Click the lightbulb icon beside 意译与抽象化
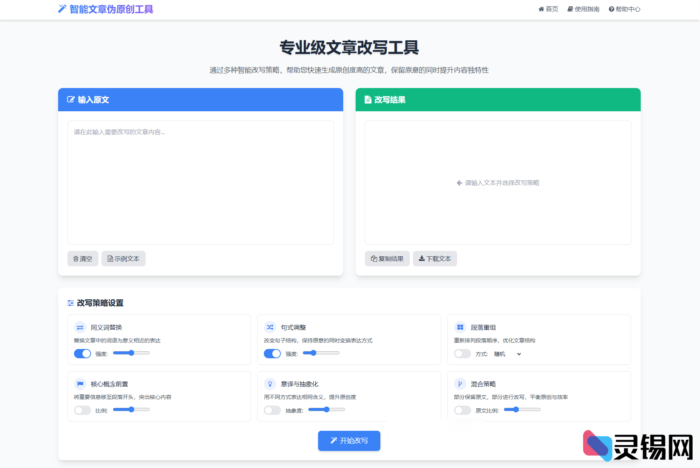 click(x=270, y=384)
